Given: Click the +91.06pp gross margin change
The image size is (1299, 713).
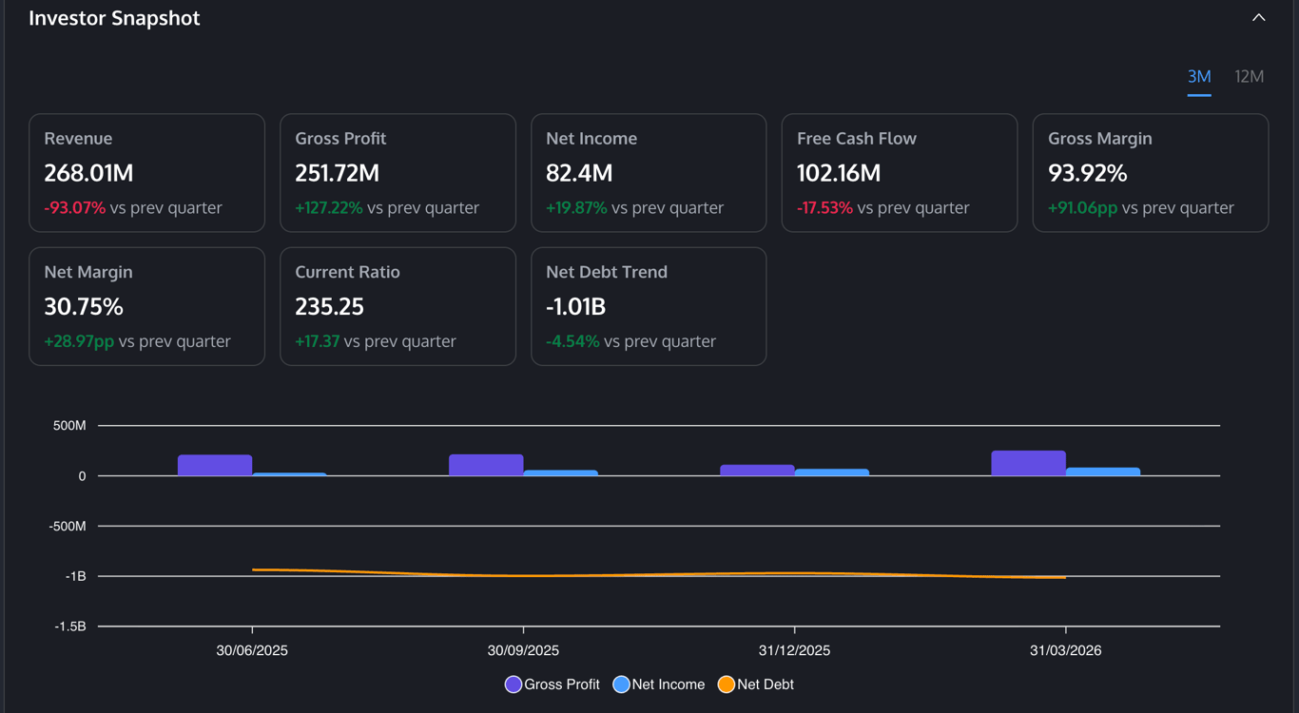Looking at the screenshot, I should 1083,207.
